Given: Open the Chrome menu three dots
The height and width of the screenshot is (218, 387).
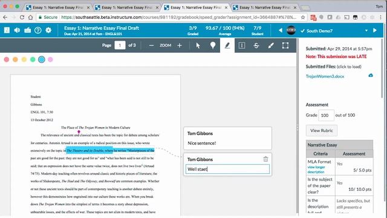Looking at the screenshot, I should (380, 18).
